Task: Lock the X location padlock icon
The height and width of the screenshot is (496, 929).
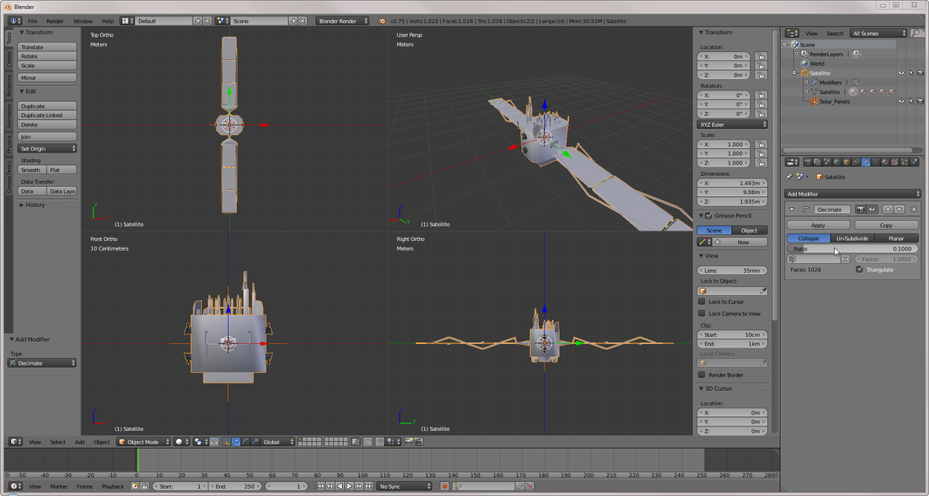Action: (x=760, y=56)
